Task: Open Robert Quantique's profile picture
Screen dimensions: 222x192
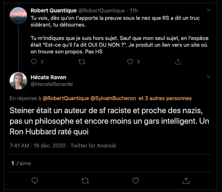Action: [x=18, y=16]
